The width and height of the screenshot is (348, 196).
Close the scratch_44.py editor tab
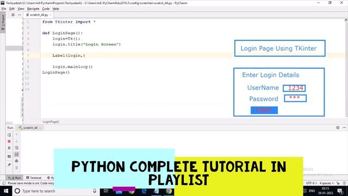(x=51, y=15)
